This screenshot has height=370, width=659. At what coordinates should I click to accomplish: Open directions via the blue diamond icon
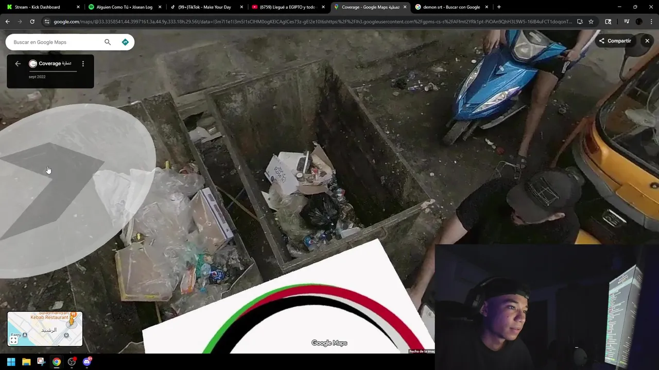(x=125, y=42)
